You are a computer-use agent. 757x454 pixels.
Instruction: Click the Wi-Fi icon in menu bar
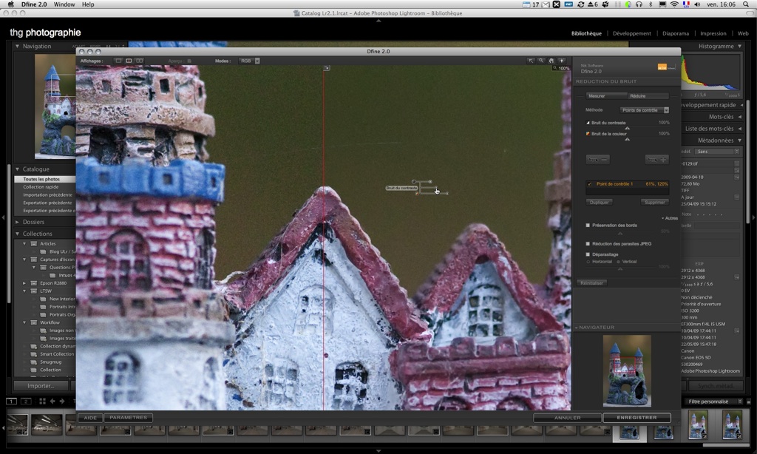click(674, 4)
